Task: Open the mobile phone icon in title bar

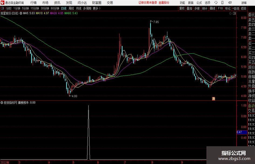Action: pyautogui.click(x=222, y=3)
